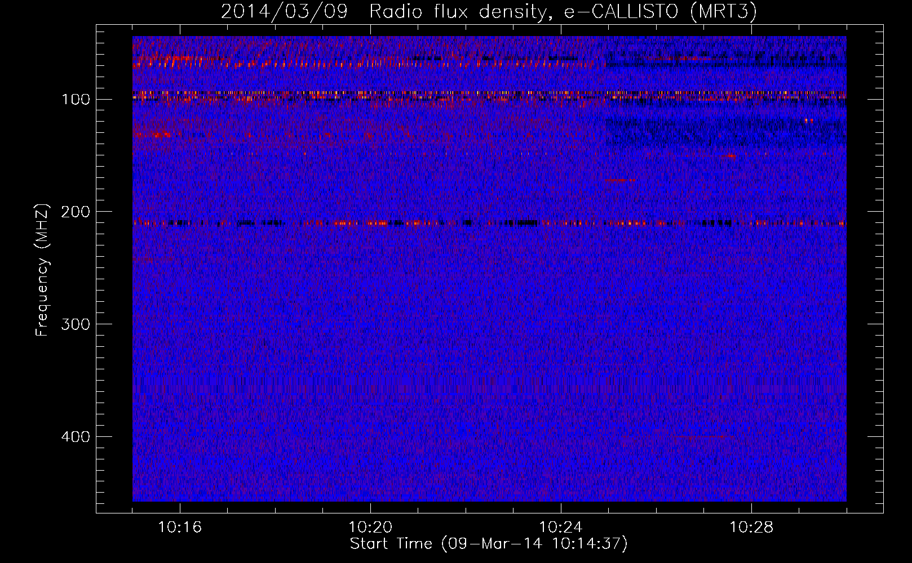
Task: Select the 300 frequency tick label
Action: click(x=76, y=325)
